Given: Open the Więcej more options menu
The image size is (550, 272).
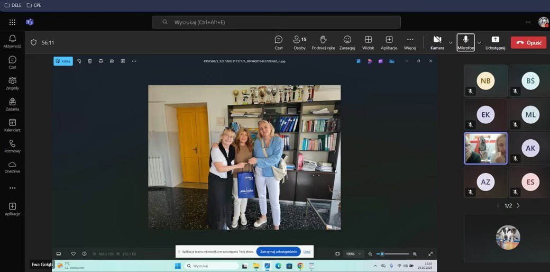Looking at the screenshot, I should [410, 42].
